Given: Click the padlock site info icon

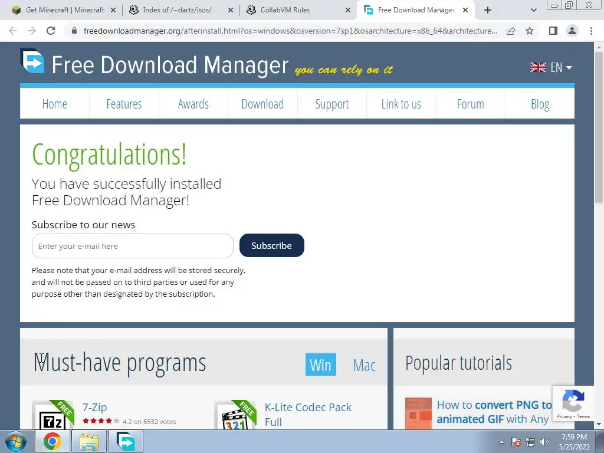Looking at the screenshot, I should [x=74, y=31].
